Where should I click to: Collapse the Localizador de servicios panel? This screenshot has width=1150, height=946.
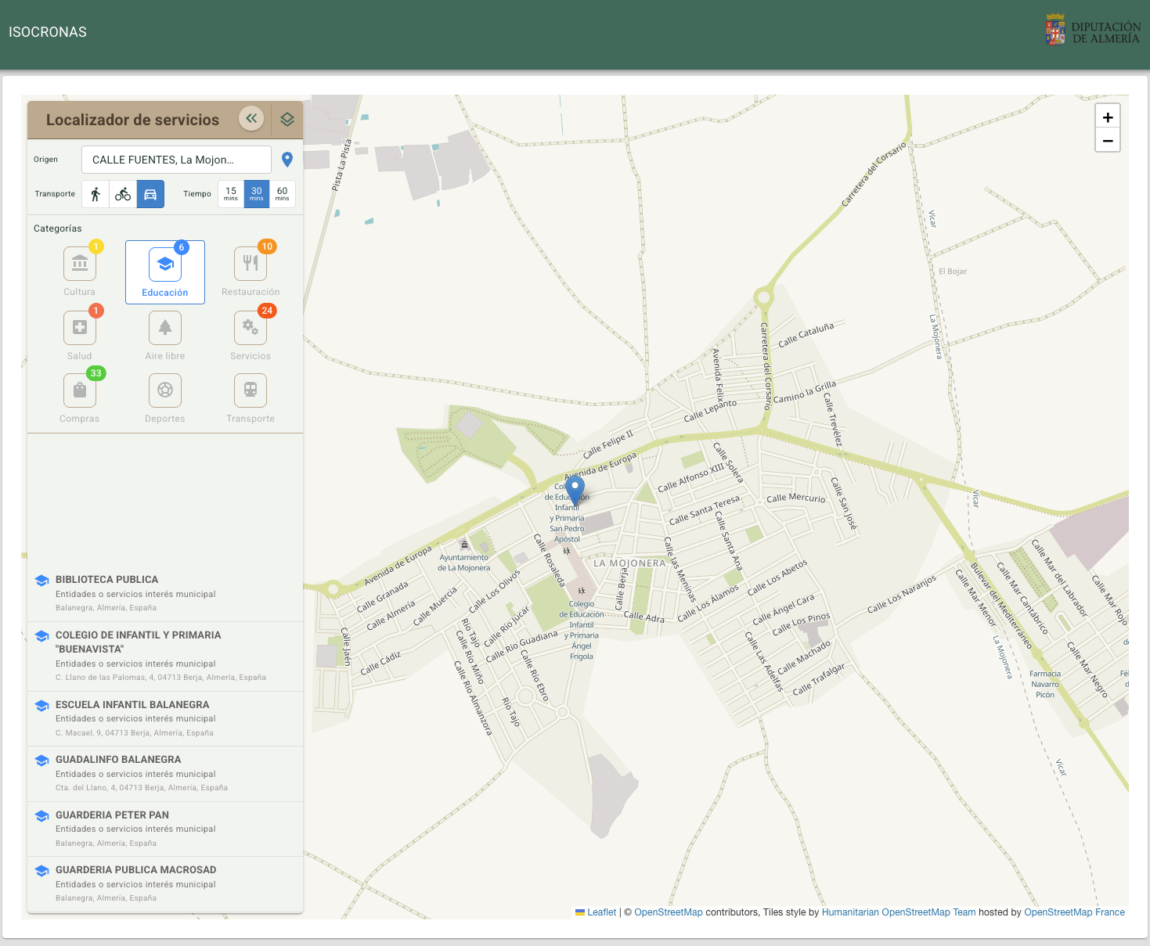pos(251,119)
